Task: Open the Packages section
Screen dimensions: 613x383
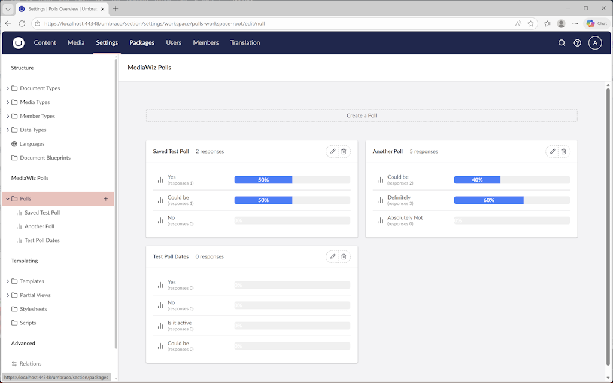Action: [x=141, y=42]
